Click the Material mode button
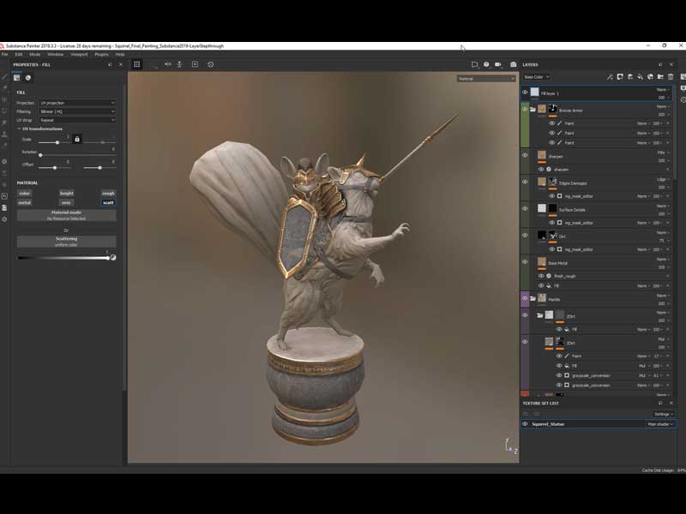Viewport: 686px width, 514px height. (66, 215)
